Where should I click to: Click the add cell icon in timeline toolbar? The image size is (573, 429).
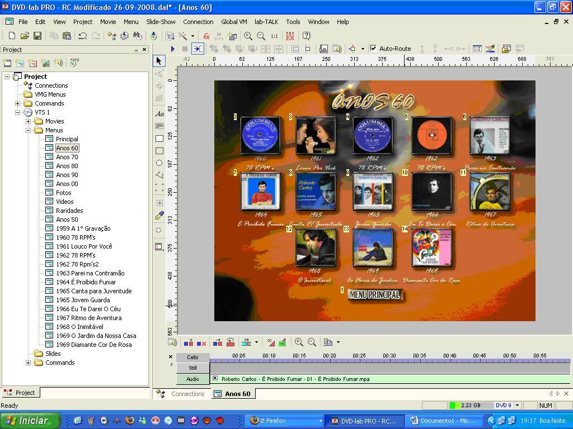(x=189, y=342)
